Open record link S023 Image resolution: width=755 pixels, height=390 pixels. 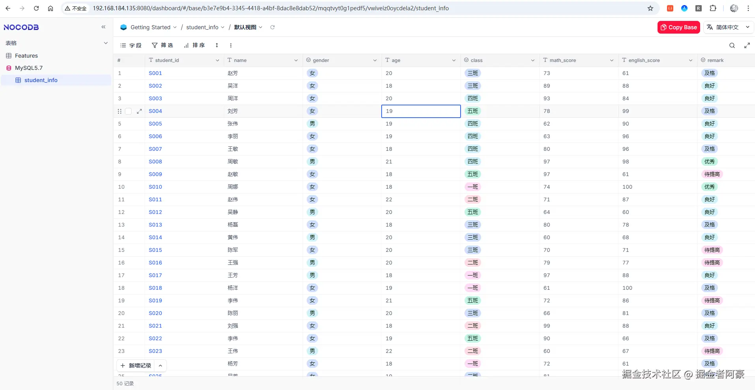click(x=155, y=351)
